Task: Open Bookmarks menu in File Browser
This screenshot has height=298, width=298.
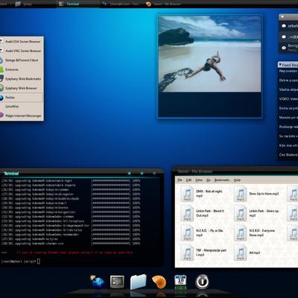Action: [x=222, y=180]
